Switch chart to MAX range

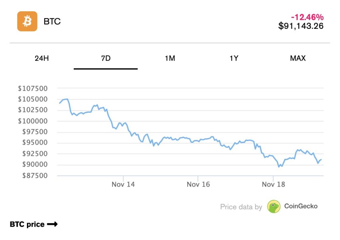coord(298,58)
